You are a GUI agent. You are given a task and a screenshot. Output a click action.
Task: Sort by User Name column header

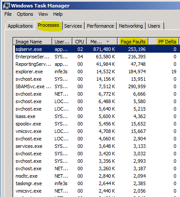[x=62, y=42]
